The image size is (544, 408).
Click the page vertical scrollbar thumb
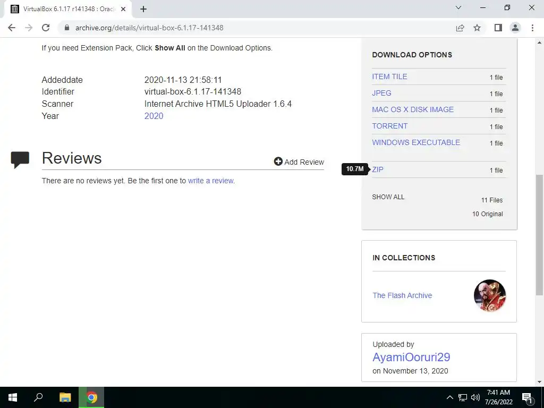(x=540, y=235)
